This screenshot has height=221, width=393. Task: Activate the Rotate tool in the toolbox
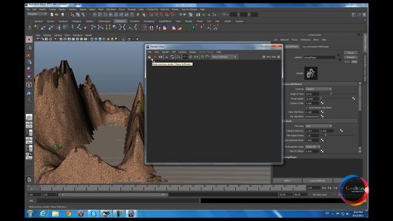(29, 69)
